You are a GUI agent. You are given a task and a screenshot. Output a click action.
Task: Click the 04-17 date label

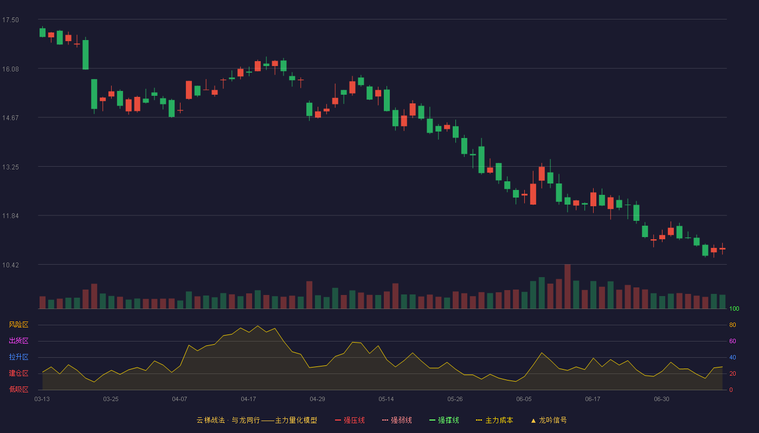[248, 399]
